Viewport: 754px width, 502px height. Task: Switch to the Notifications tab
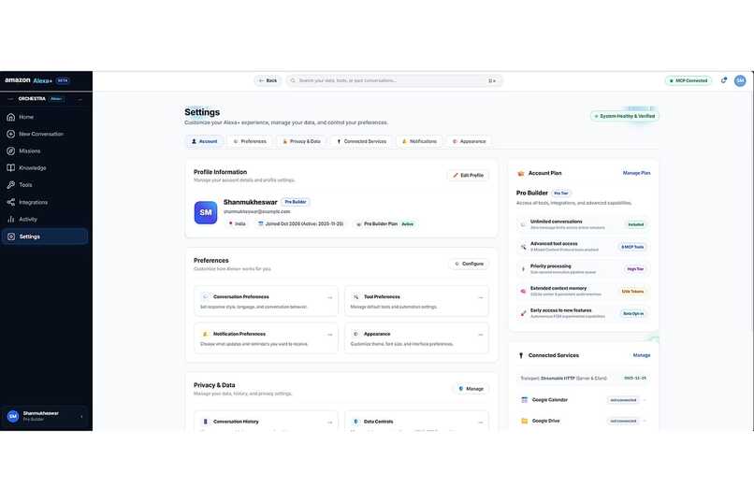419,141
